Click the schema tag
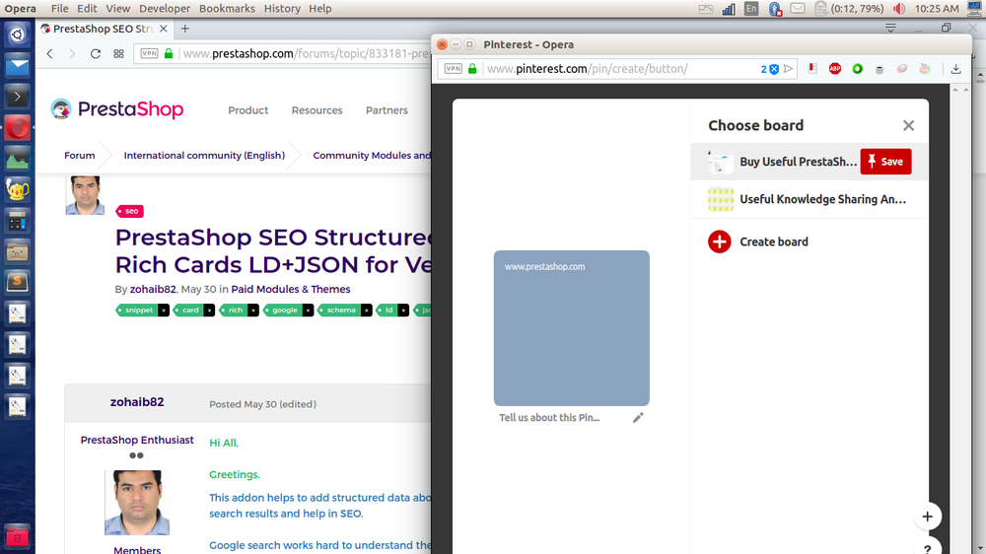 point(341,310)
